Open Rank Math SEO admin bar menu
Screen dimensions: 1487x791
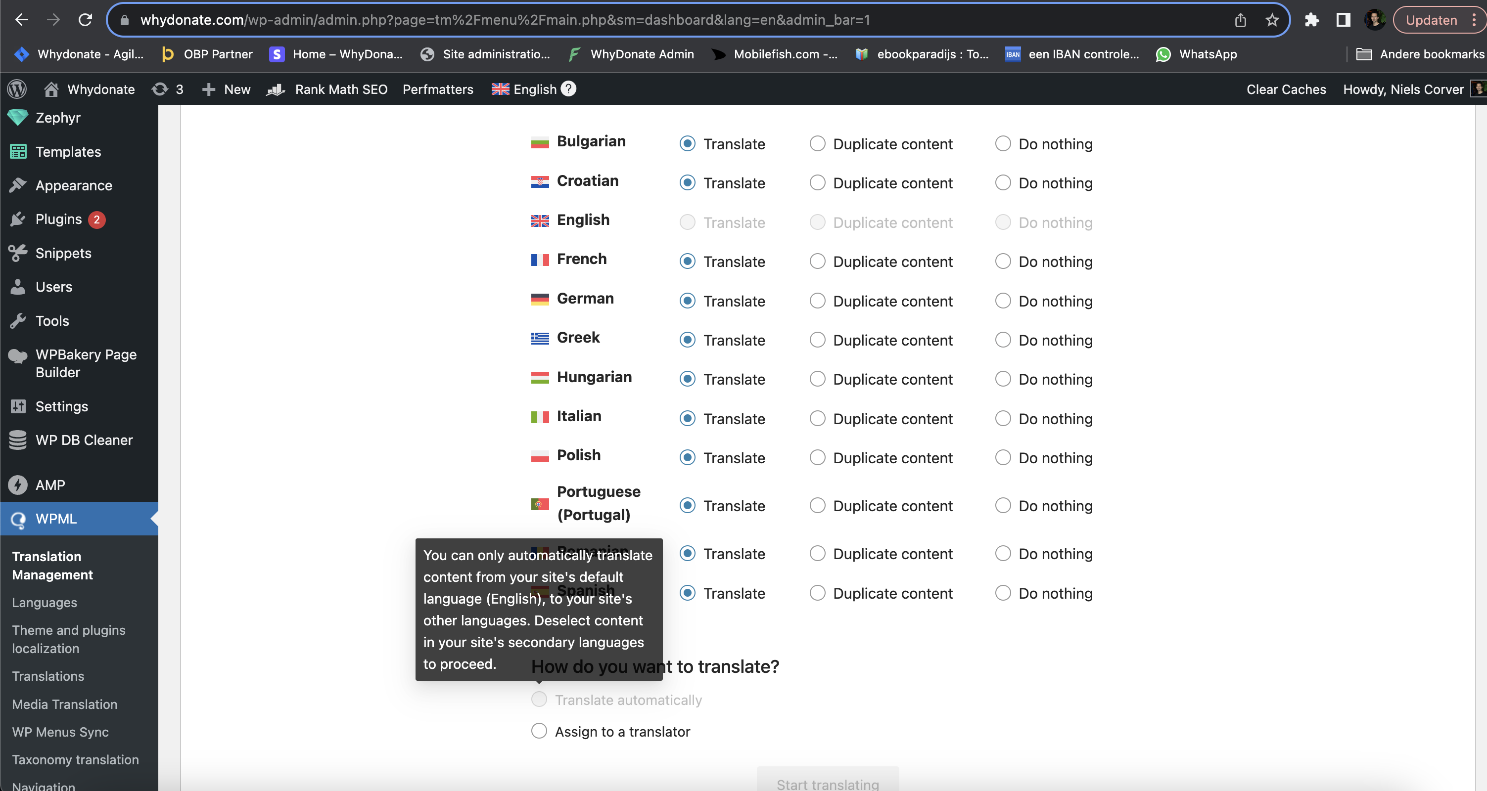[x=327, y=89]
